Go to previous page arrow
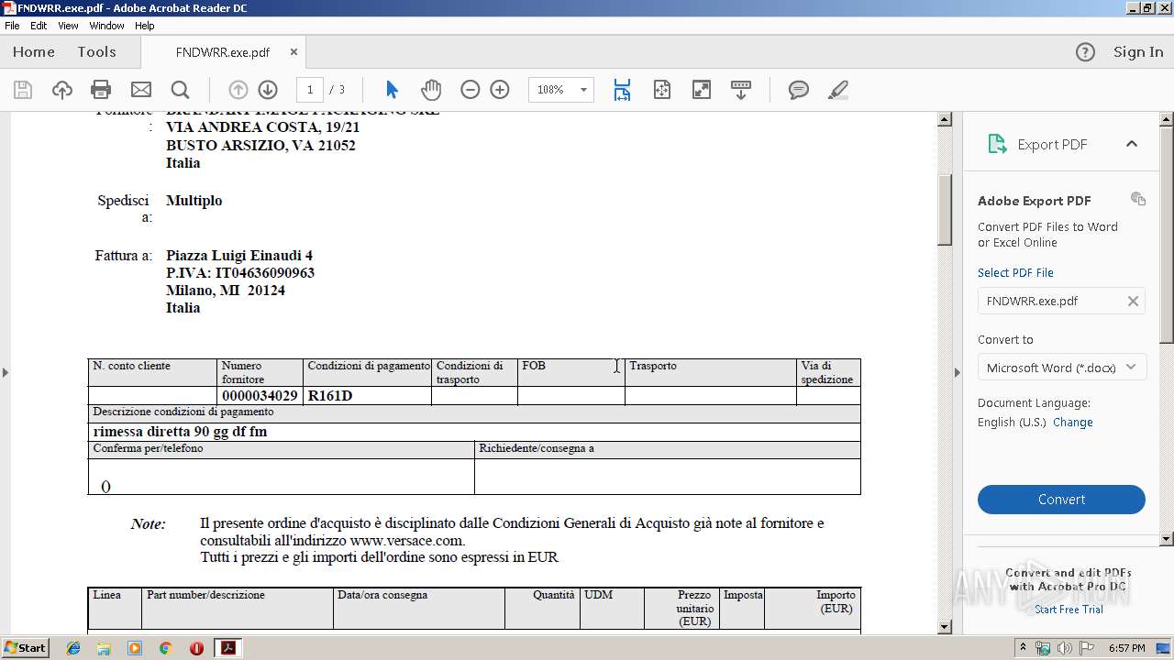1174x660 pixels. tap(238, 90)
